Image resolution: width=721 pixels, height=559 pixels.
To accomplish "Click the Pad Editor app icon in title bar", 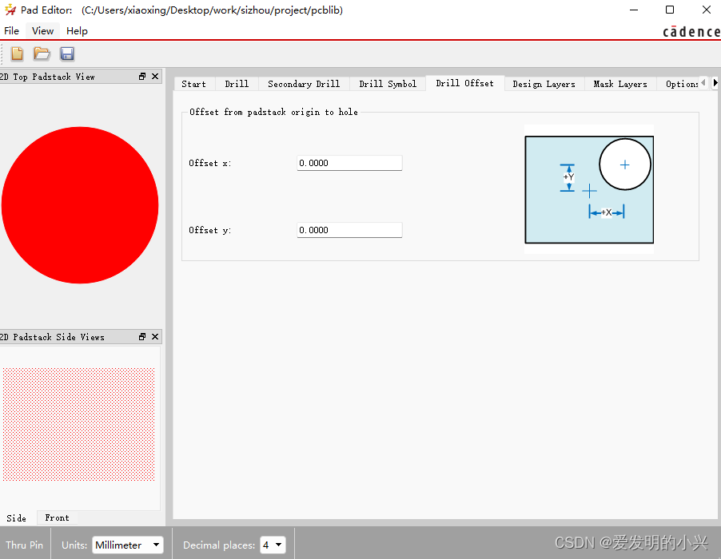I will click(x=10, y=10).
